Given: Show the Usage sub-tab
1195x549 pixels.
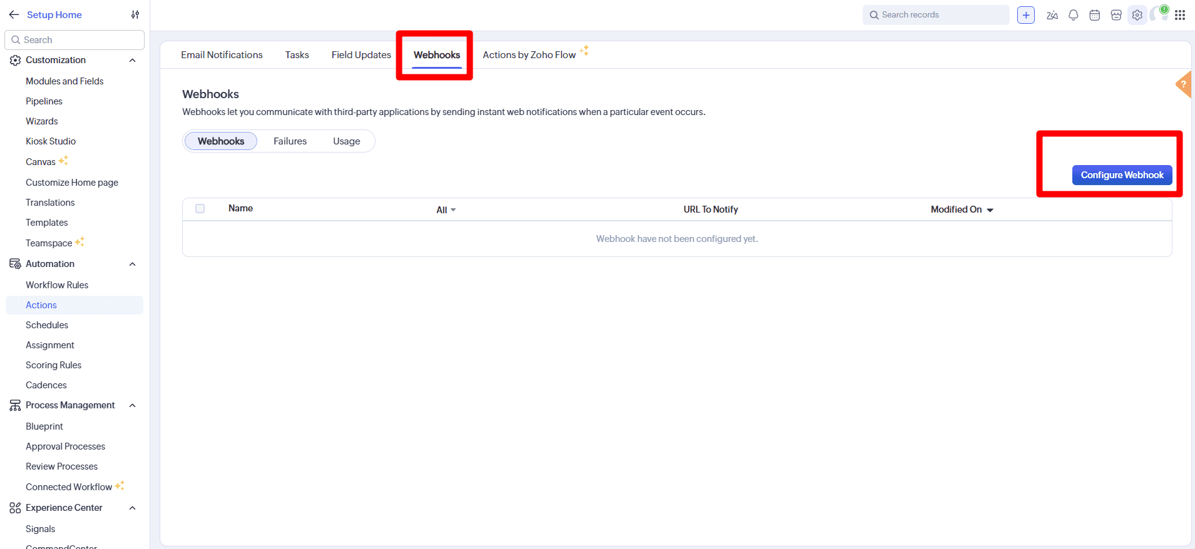Looking at the screenshot, I should pos(347,141).
